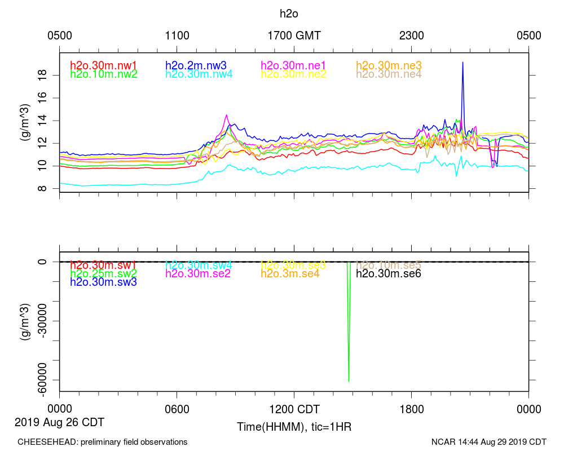
Task: Click the 1800 bottom axis label
Action: coord(412,409)
